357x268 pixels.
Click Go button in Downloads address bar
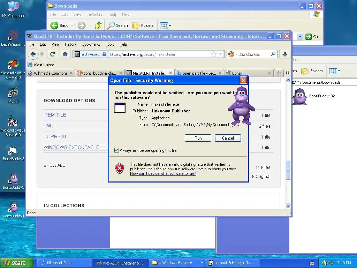point(312,36)
